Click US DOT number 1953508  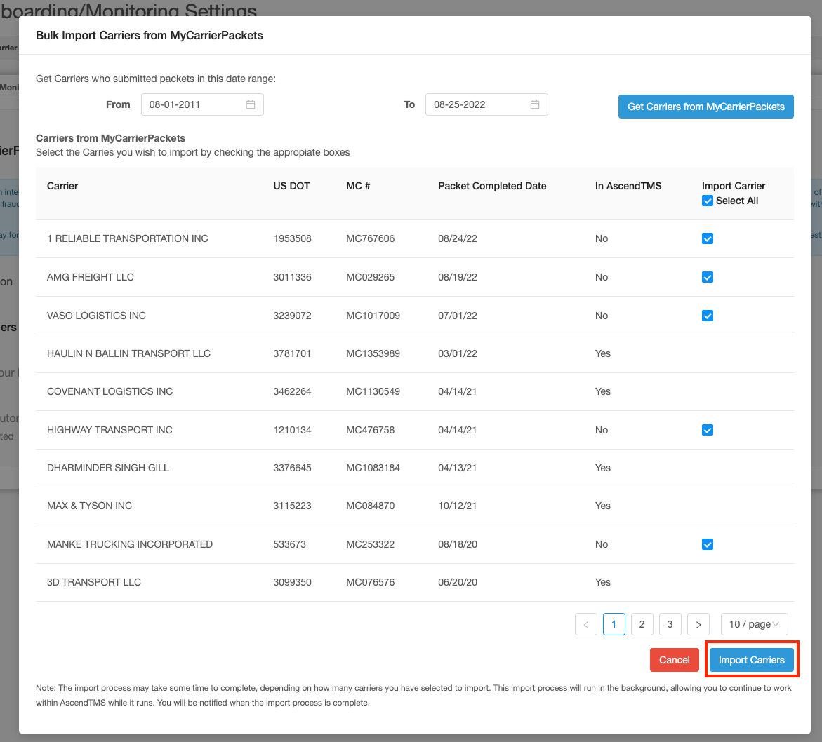click(x=292, y=238)
